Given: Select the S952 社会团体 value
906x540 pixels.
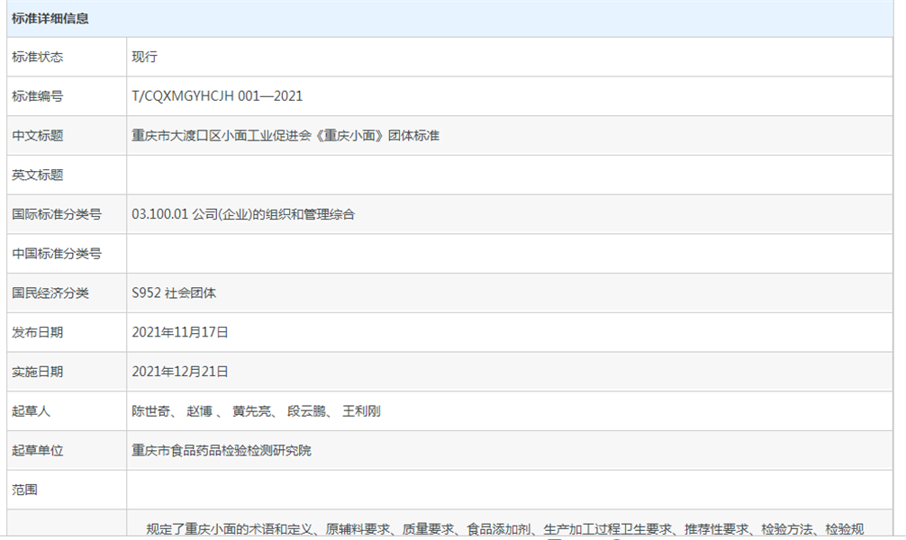Looking at the screenshot, I should click(174, 292).
